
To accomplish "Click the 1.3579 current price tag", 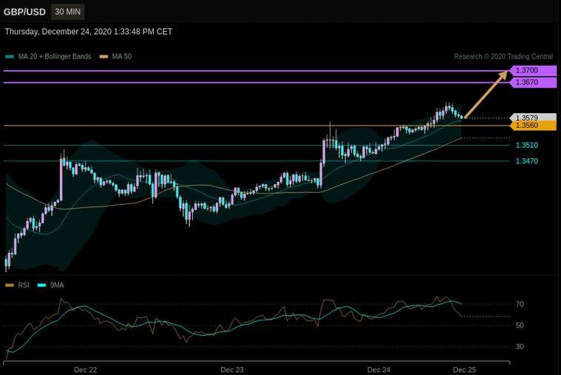I will pos(533,117).
